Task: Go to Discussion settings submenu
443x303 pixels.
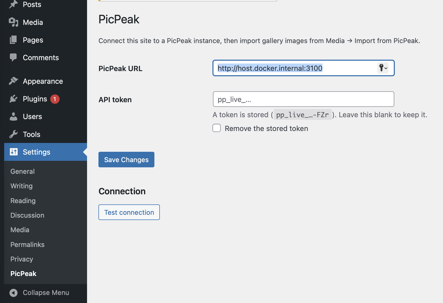Action: [27, 215]
